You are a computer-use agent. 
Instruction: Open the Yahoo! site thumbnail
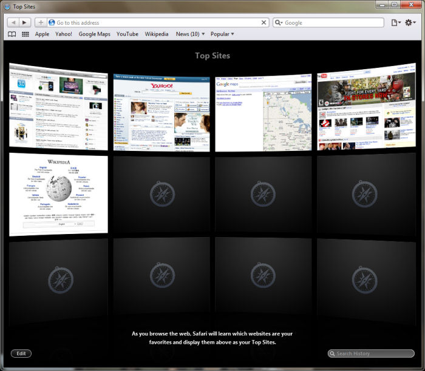[161, 113]
